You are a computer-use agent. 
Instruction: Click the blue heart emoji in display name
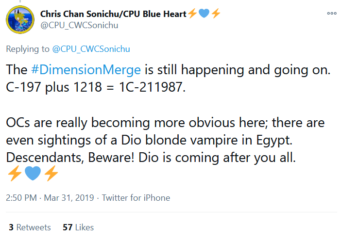click(x=204, y=13)
